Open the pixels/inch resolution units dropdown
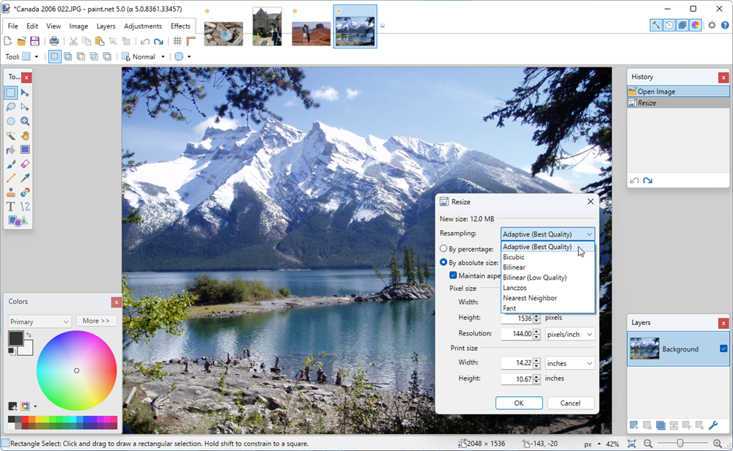Screen dimensions: 733x451 570,334
